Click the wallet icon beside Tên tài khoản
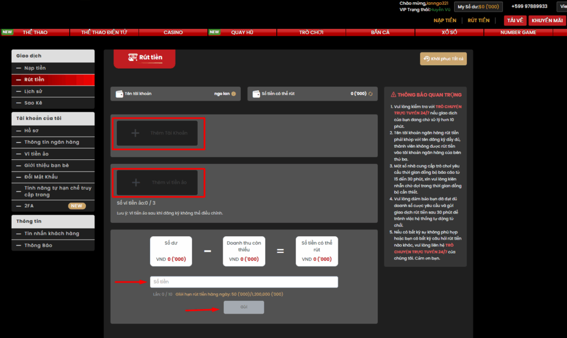Screen dimensions: 567x338 (120, 94)
